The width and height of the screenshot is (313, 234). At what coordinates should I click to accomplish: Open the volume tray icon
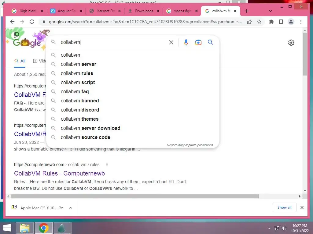(284, 228)
